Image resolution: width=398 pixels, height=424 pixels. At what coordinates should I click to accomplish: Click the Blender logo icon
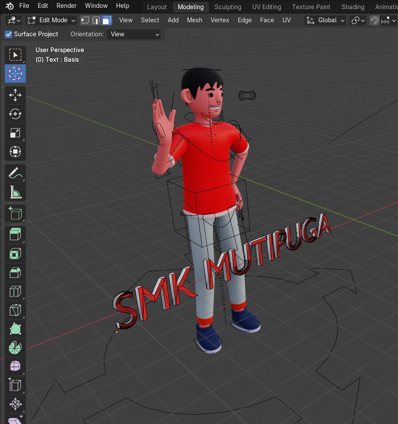(10, 6)
